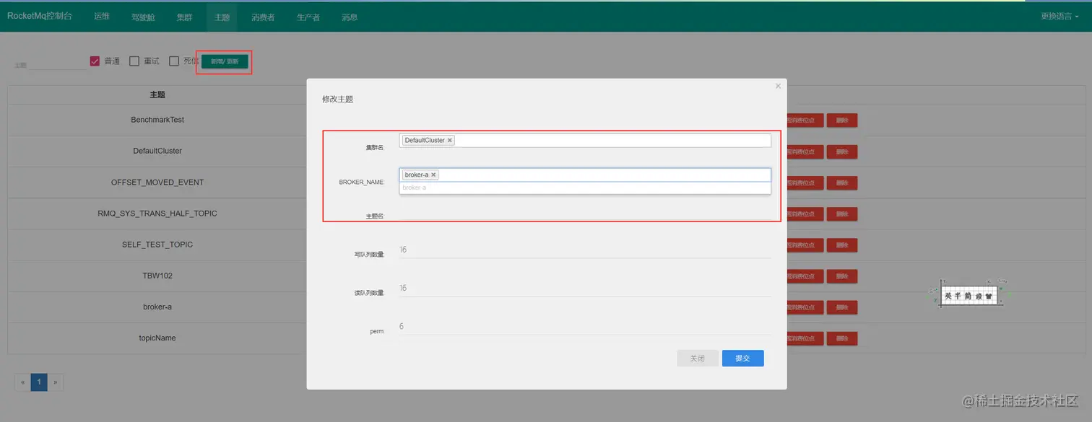Remove the selected broker-a tag via its x

coord(433,175)
